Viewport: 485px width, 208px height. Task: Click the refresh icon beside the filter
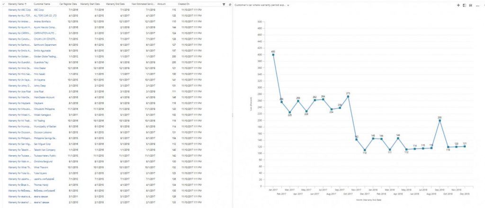pyautogui.click(x=230, y=4)
